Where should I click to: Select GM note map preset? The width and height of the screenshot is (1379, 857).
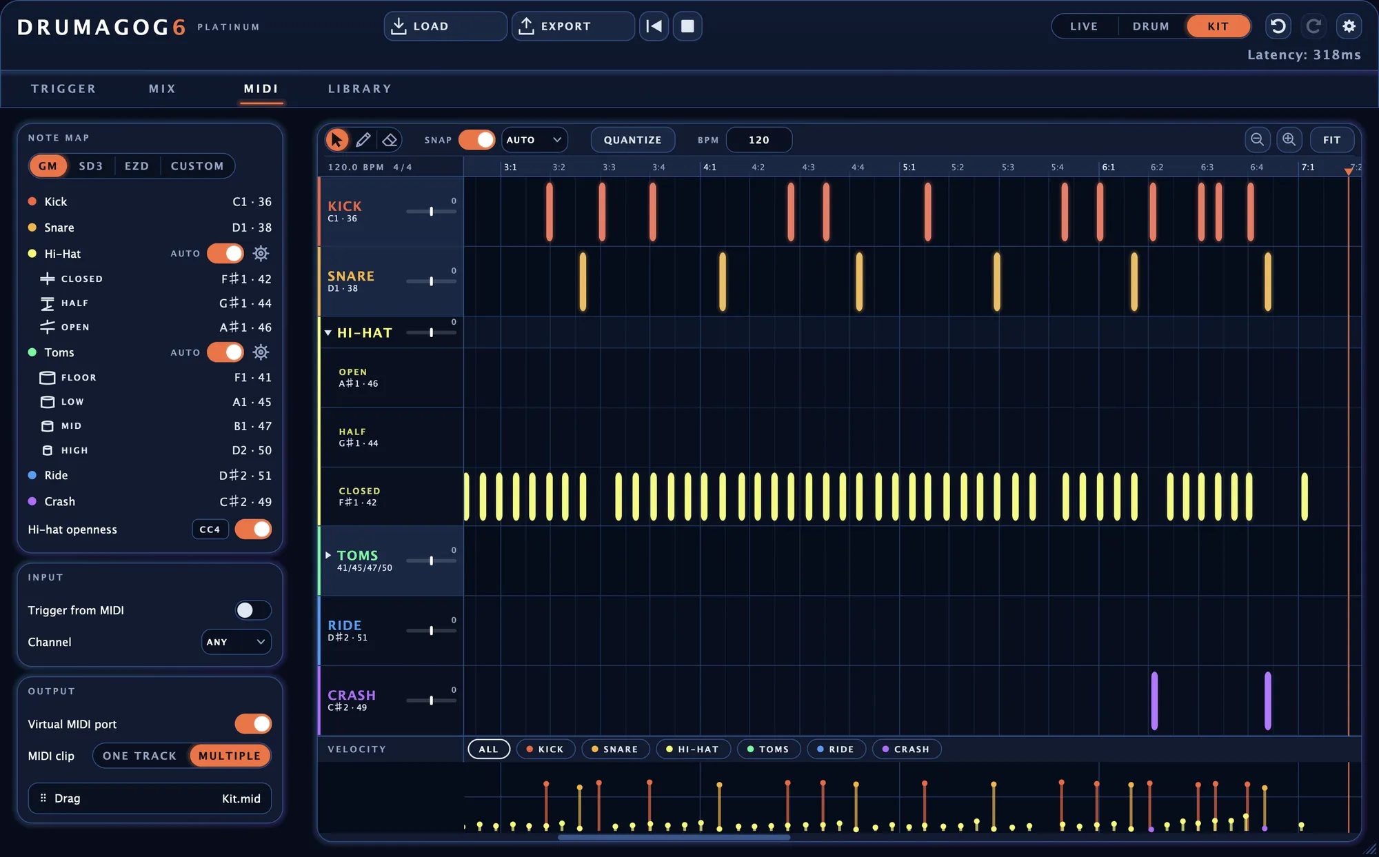pos(48,166)
